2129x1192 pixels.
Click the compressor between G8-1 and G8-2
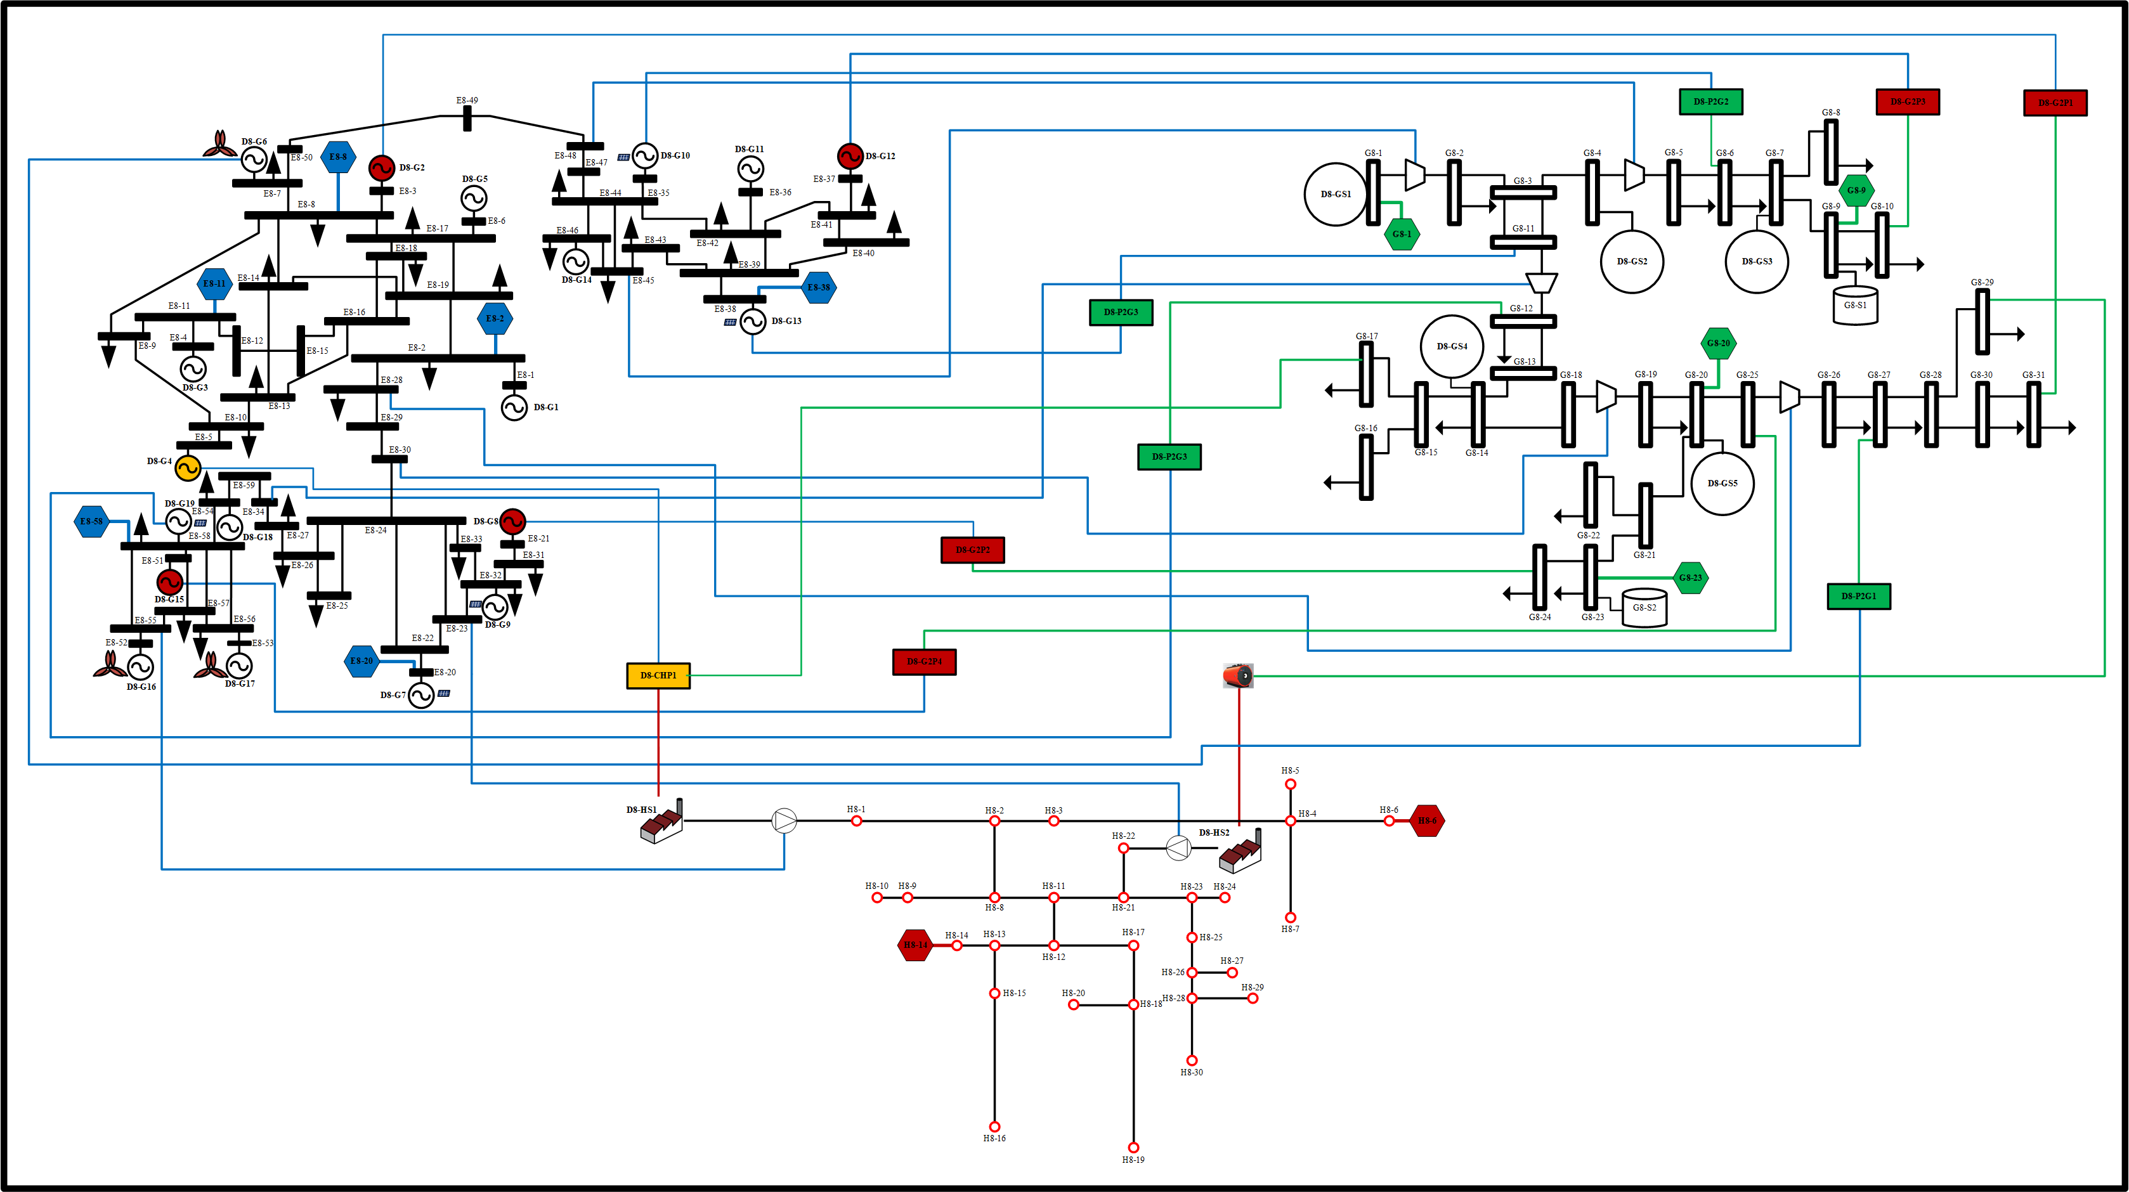point(1415,174)
